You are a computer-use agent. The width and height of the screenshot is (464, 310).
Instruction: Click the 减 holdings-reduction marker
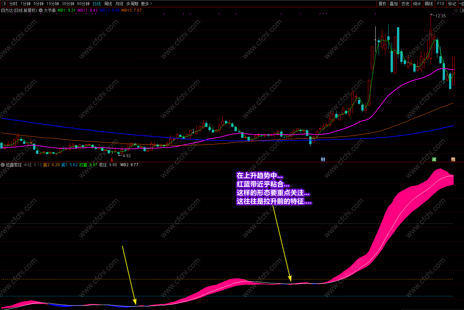[x=434, y=159]
